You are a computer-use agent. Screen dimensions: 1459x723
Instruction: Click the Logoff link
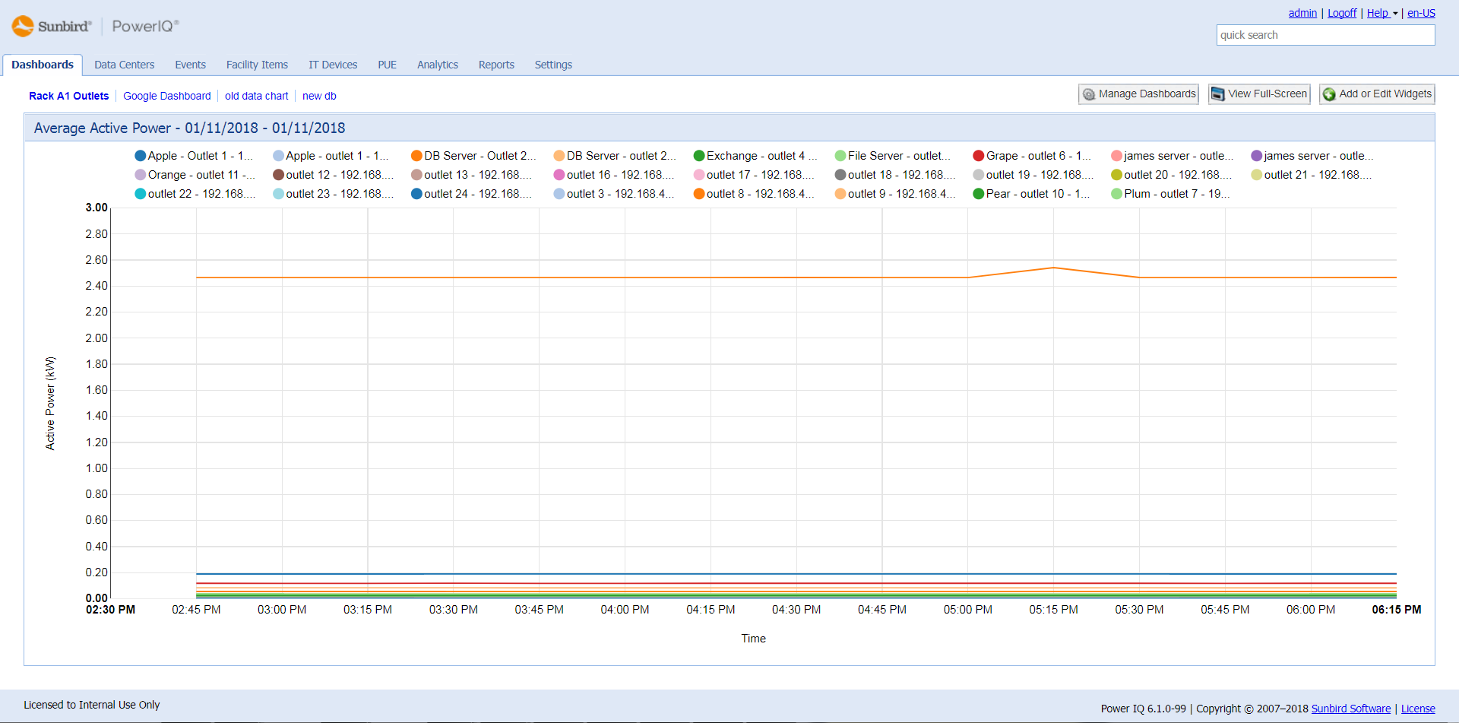[x=1342, y=13]
